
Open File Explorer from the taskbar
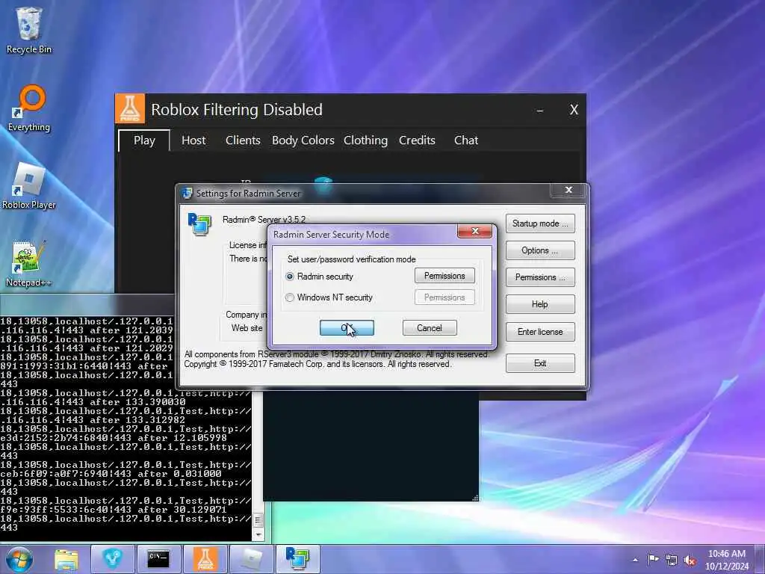click(x=66, y=559)
